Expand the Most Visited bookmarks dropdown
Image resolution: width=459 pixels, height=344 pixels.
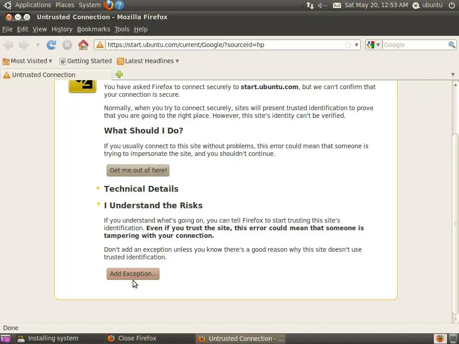[x=50, y=61]
